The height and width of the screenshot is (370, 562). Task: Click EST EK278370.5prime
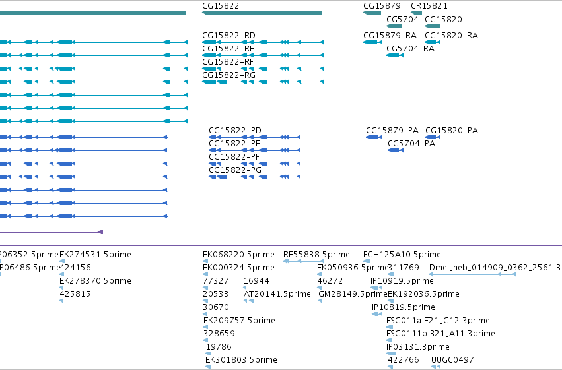click(95, 281)
